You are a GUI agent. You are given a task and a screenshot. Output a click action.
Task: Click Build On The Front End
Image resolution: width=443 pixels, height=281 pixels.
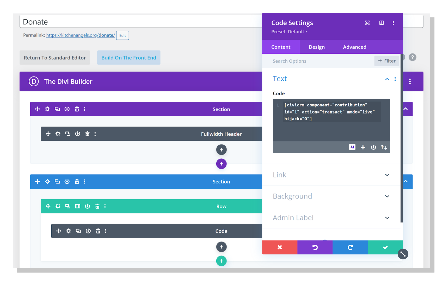[x=128, y=57]
